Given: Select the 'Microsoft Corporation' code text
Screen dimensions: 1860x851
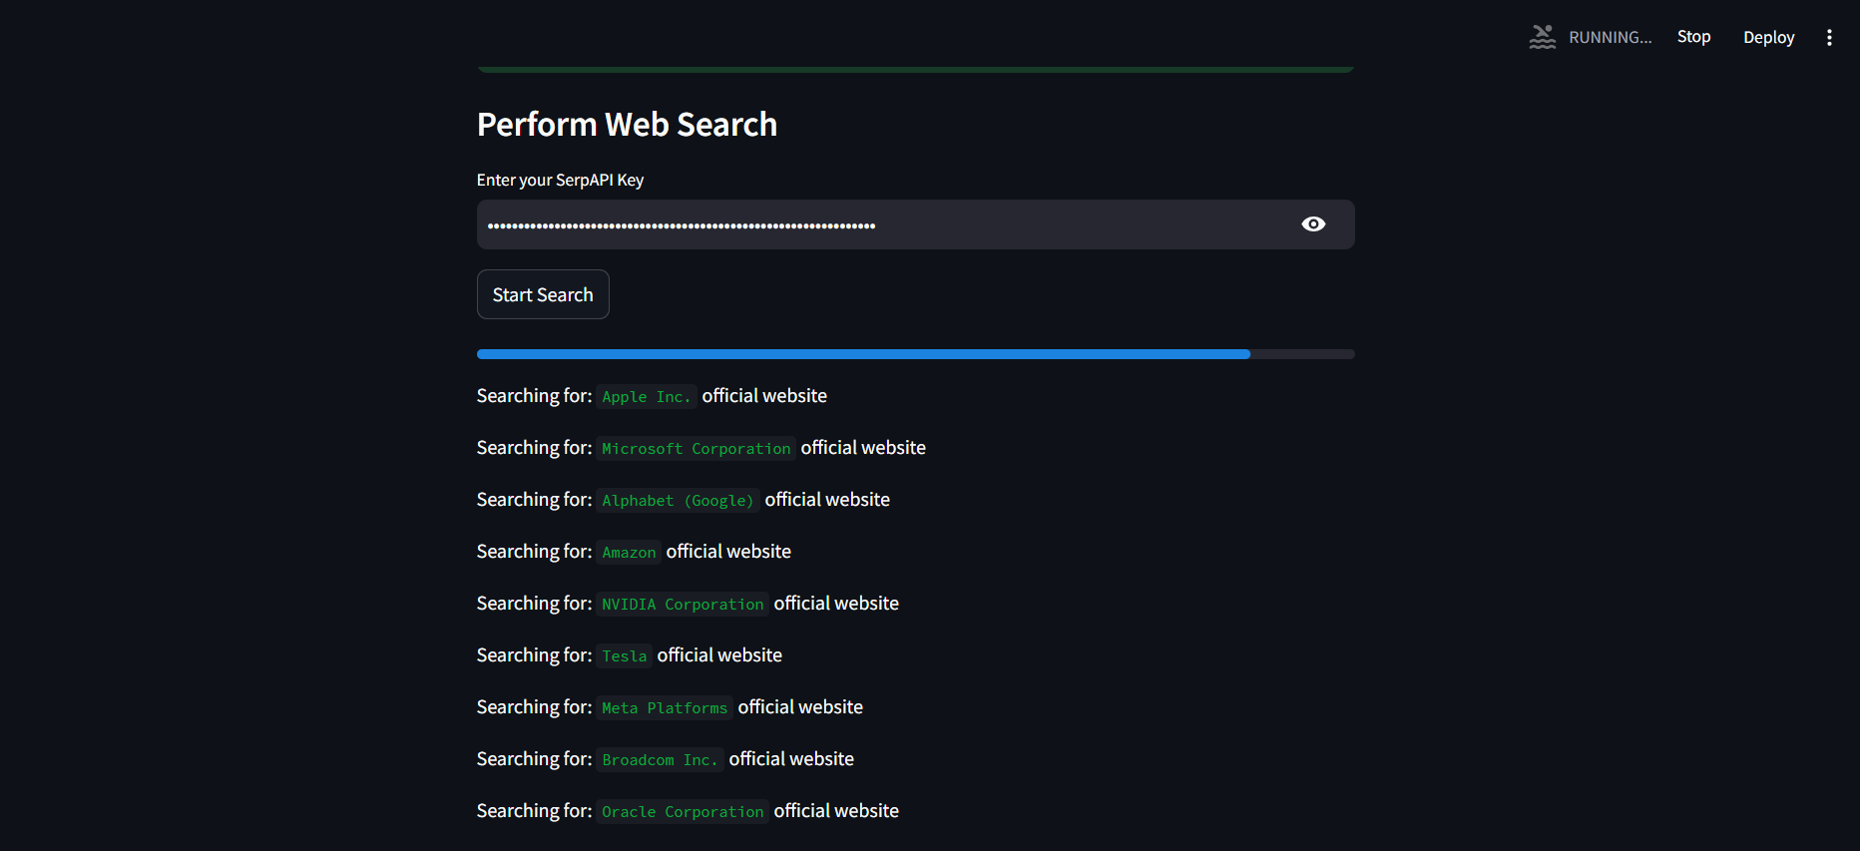Looking at the screenshot, I should 696,449.
